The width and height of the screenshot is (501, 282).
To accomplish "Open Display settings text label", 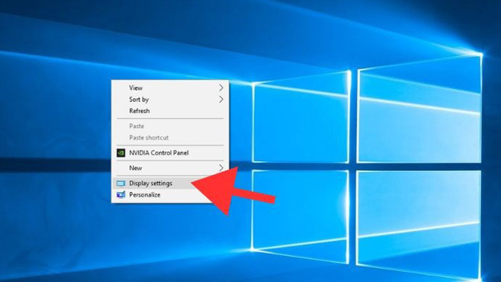I will pos(150,184).
